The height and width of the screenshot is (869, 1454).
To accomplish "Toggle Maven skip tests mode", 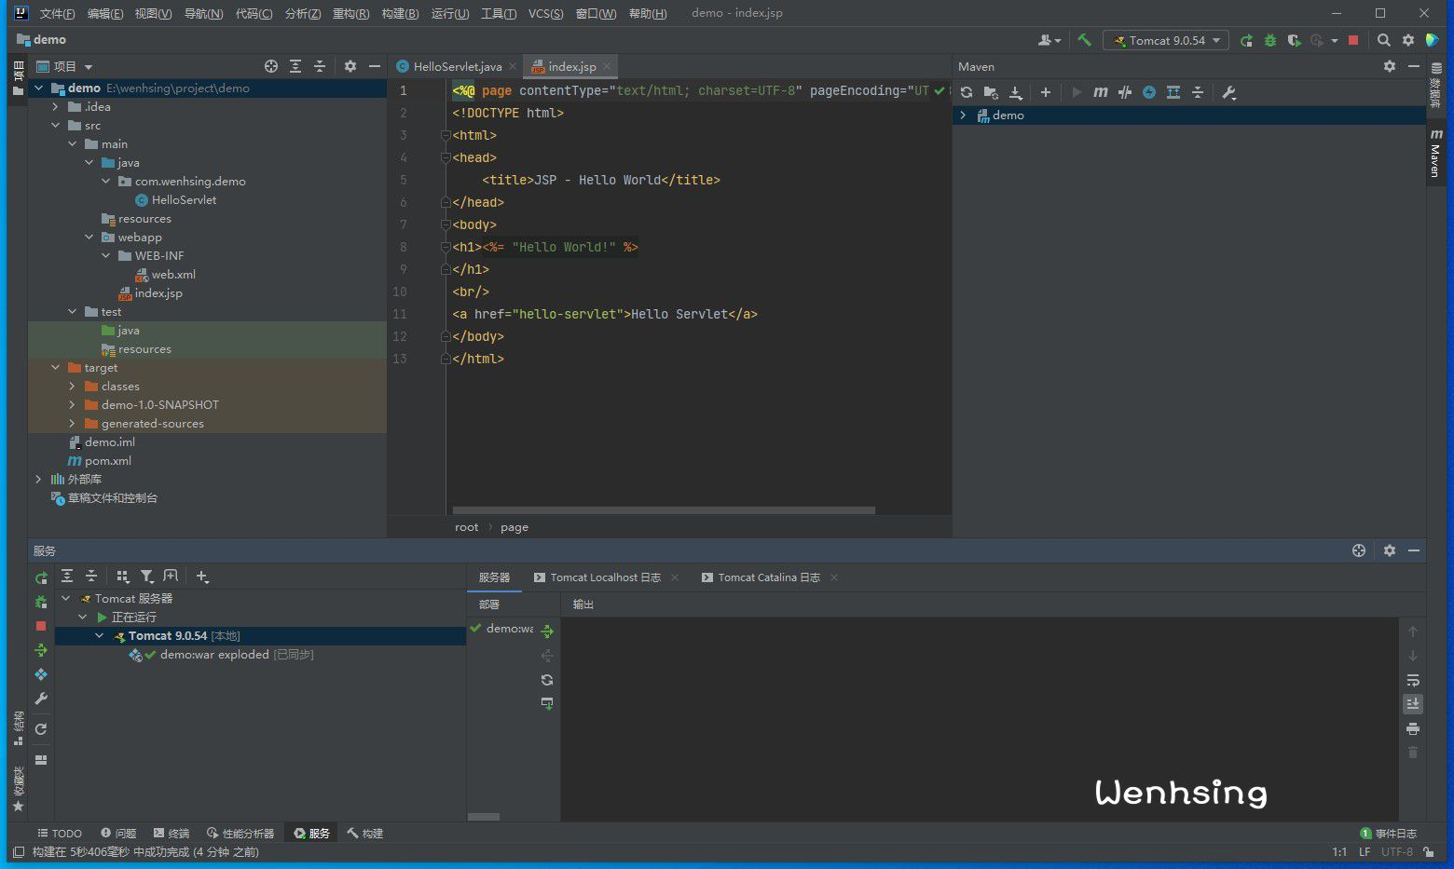I will [x=1149, y=92].
